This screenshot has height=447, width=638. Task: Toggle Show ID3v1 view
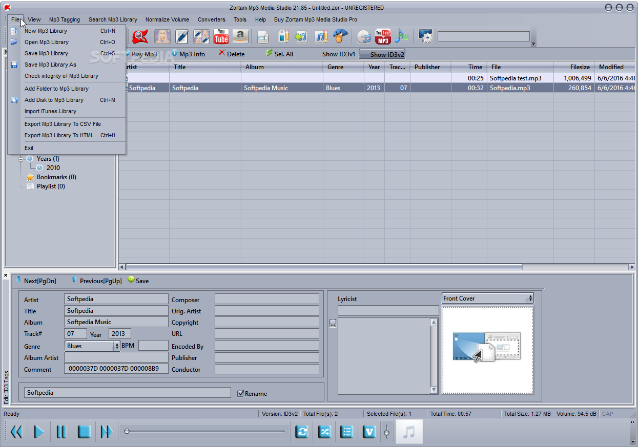coord(339,54)
